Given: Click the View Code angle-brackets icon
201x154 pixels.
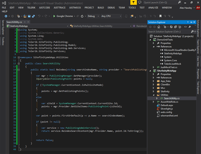Looking at the screenshot, I should [x=185, y=27].
